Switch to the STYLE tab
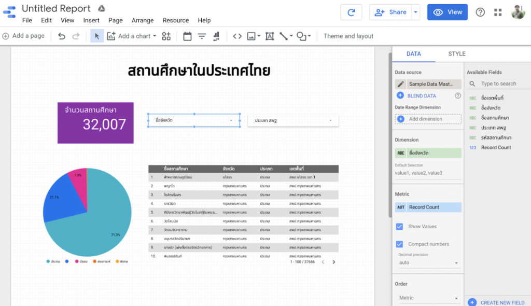 pyautogui.click(x=457, y=54)
